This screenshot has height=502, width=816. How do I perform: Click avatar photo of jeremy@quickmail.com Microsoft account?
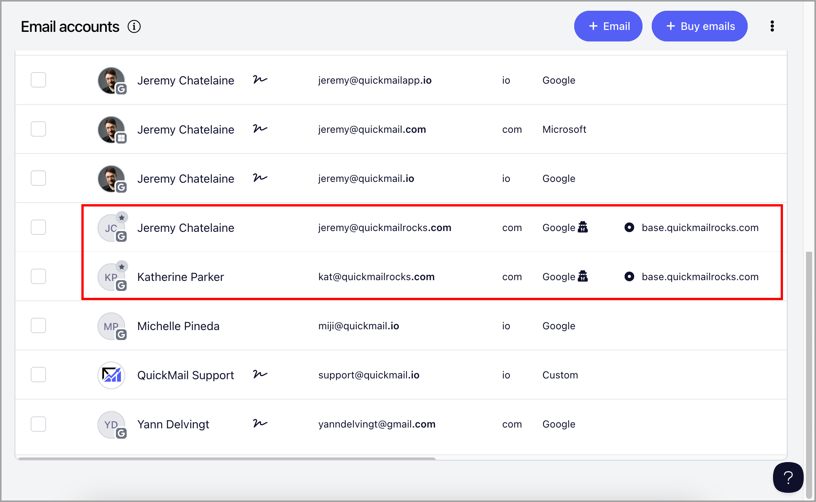(x=111, y=129)
